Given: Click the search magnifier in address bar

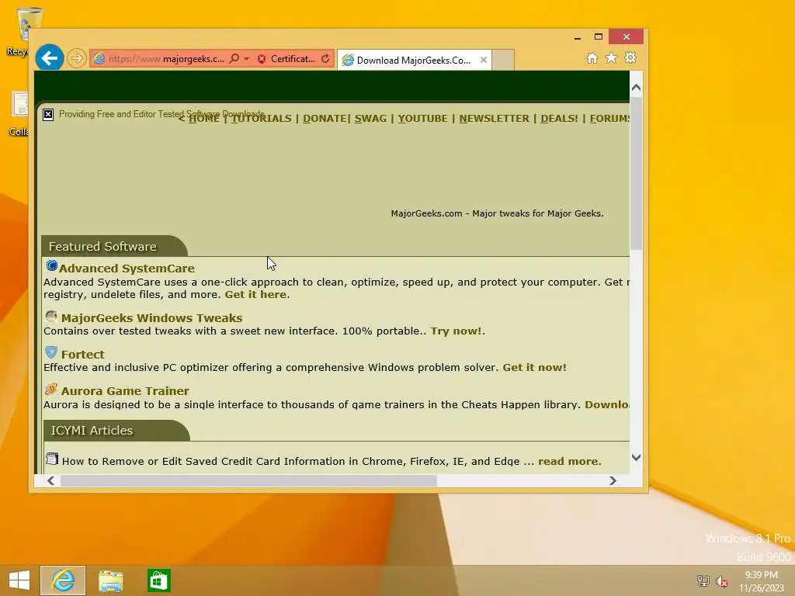Looking at the screenshot, I should pyautogui.click(x=234, y=59).
